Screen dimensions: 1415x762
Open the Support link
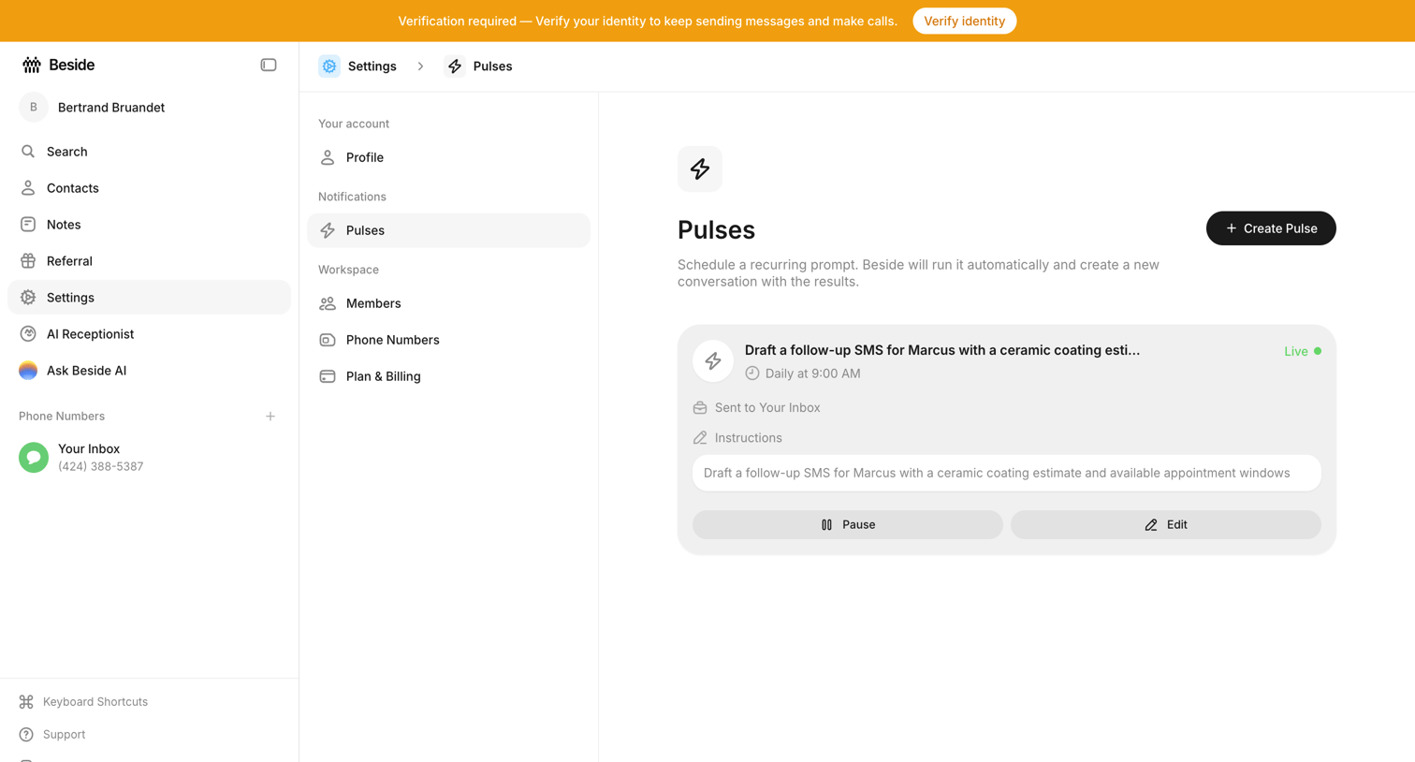(x=64, y=735)
